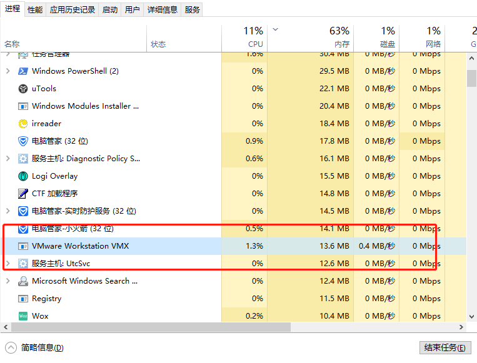Select the Wox process name
Image resolution: width=477 pixels, height=363 pixels.
[40, 316]
